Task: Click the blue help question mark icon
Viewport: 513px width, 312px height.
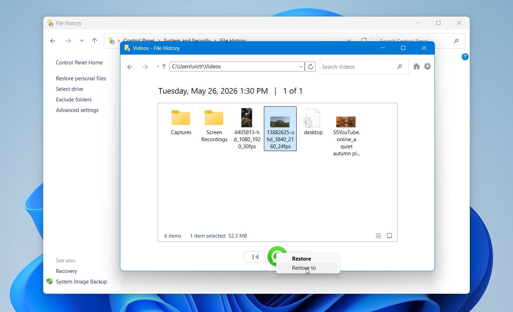Action: [465, 57]
